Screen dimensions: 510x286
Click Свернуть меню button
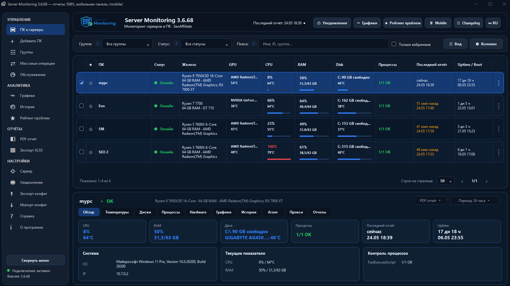pyautogui.click(x=35, y=260)
